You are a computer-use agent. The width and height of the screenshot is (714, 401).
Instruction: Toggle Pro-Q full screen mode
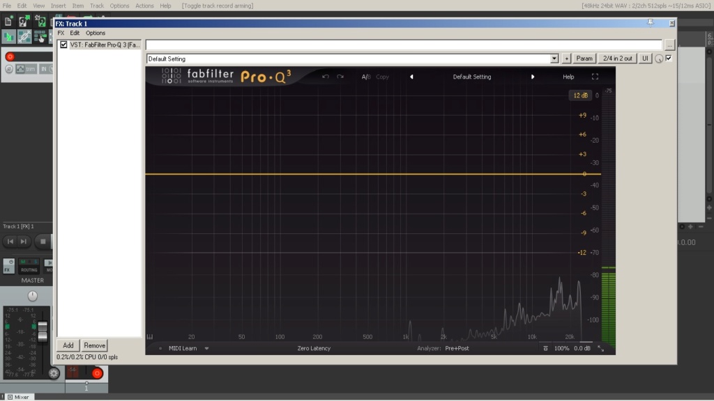click(595, 77)
